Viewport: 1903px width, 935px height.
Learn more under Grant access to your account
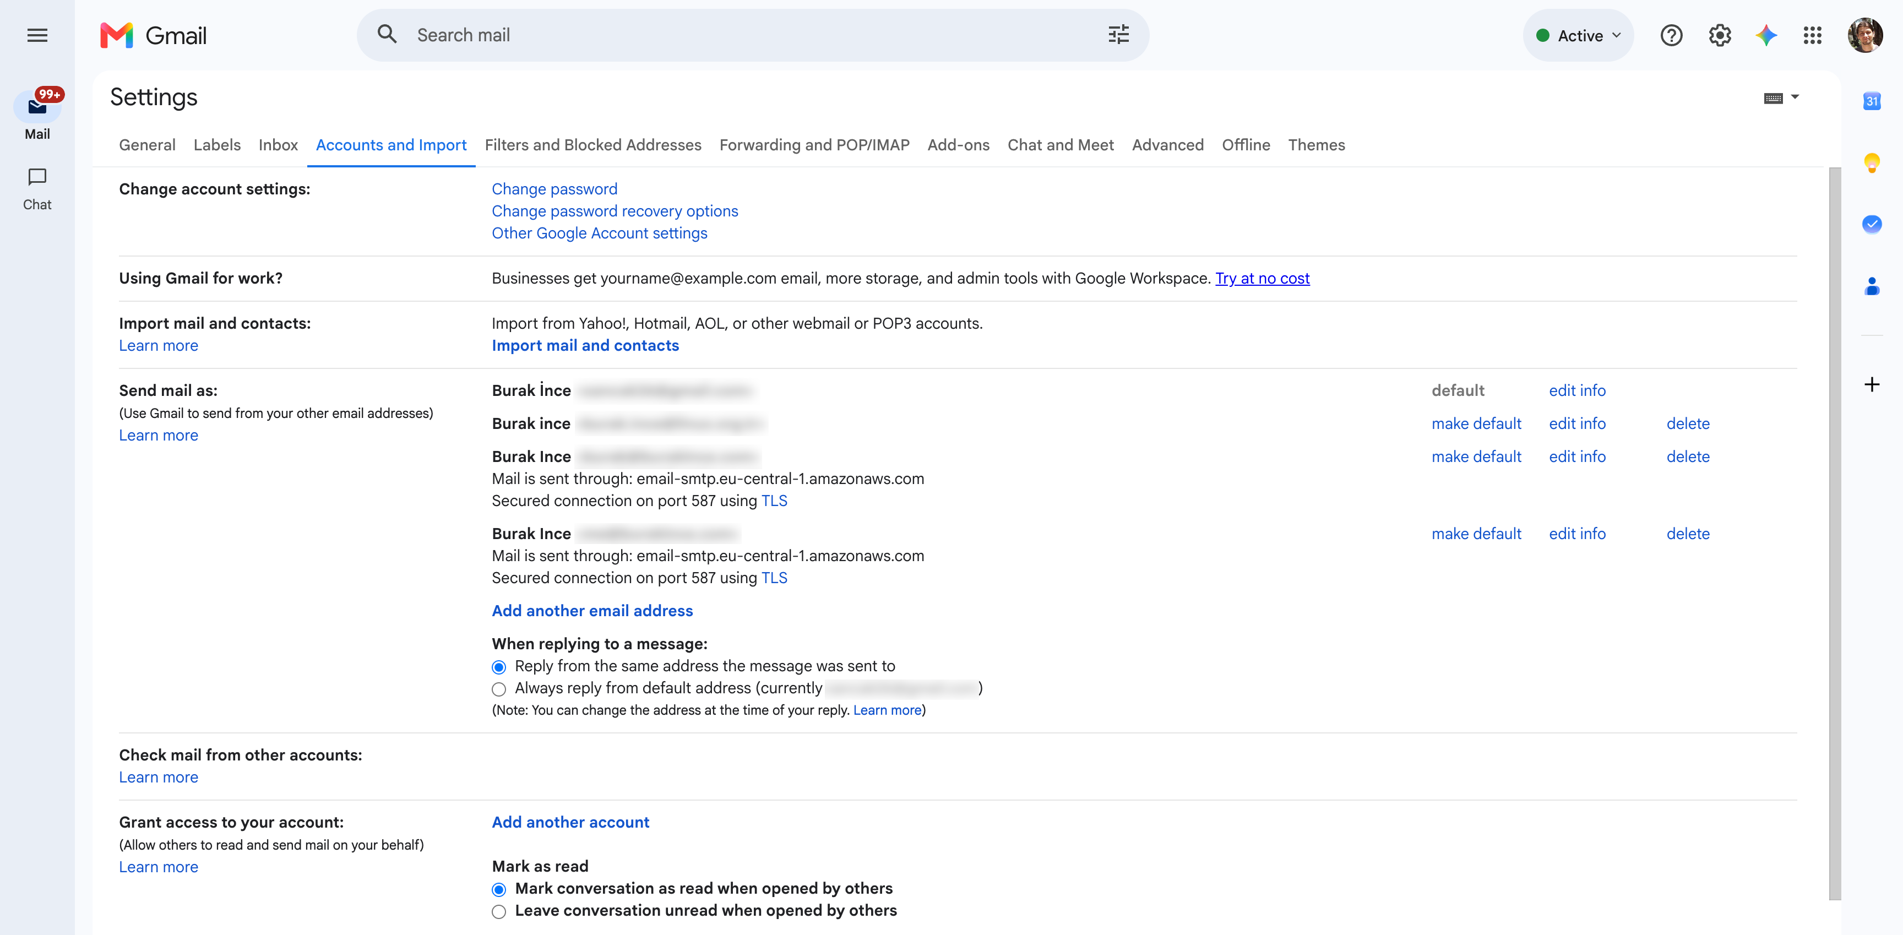[x=158, y=867]
